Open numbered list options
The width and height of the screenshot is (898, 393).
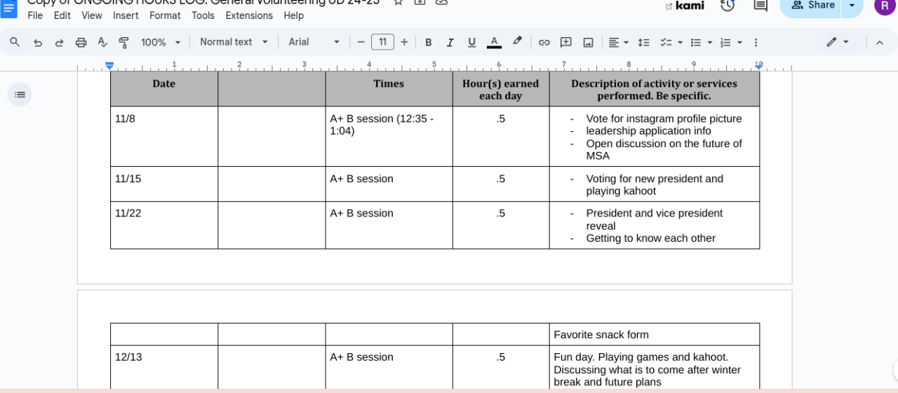(x=731, y=42)
